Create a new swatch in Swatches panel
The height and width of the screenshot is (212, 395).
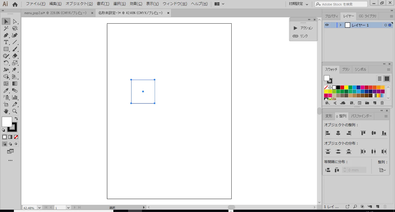tap(375, 103)
